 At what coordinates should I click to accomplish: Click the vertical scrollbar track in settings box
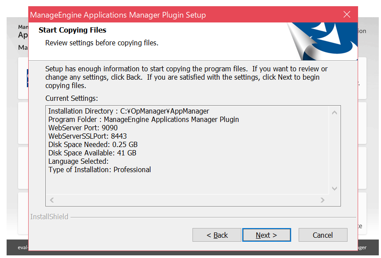(x=334, y=150)
